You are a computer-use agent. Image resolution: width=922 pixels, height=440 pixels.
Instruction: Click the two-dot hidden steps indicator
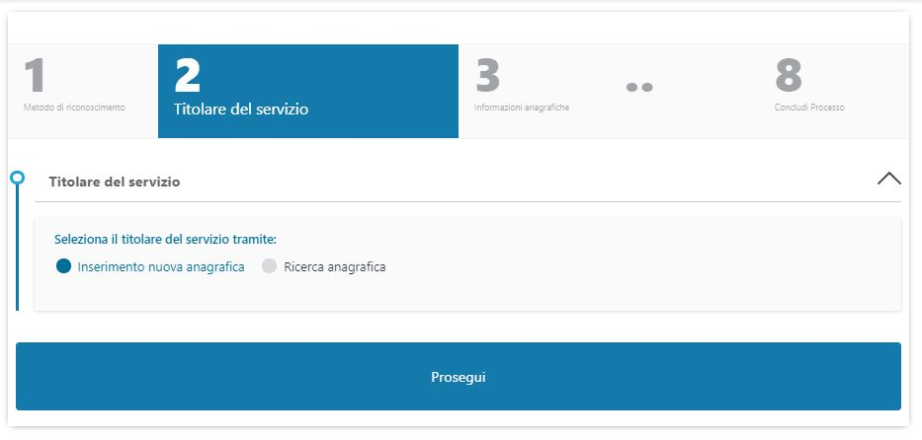[640, 87]
